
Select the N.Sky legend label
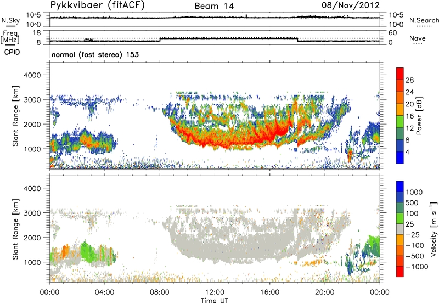(10, 20)
